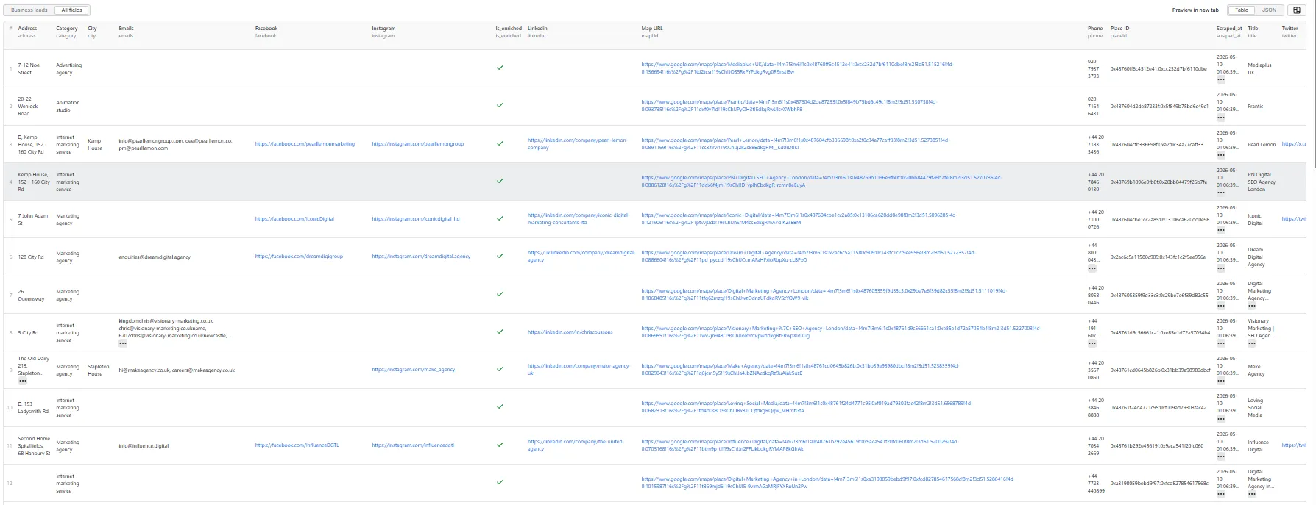The width and height of the screenshot is (1316, 505).
Task: Open instagram.com/pearllemongroup link
Action: click(417, 144)
